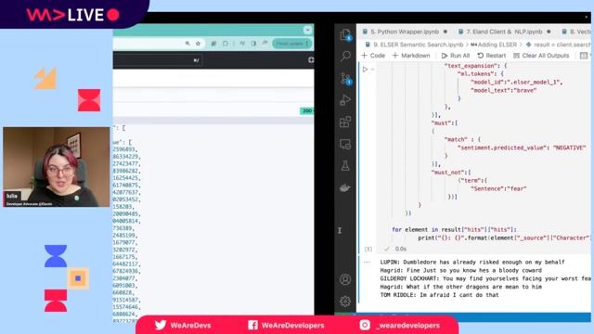Open the Extensions view
The width and height of the screenshot is (594, 334).
(345, 122)
